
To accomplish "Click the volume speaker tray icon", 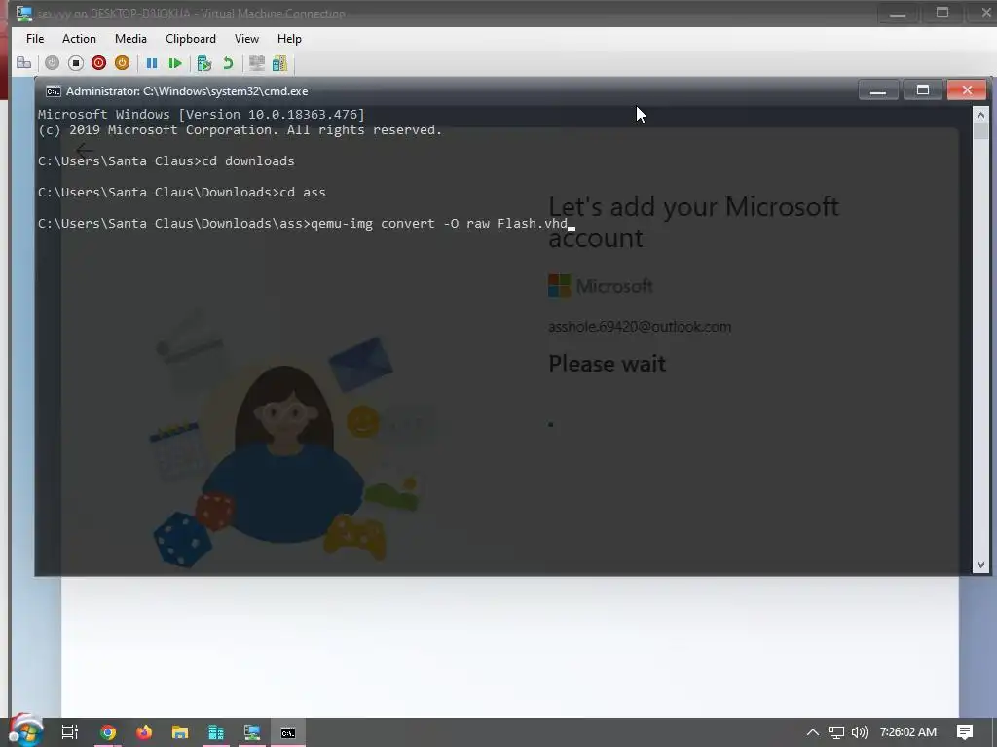I will [x=860, y=732].
